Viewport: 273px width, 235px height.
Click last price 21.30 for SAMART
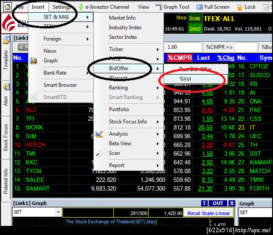(206, 189)
